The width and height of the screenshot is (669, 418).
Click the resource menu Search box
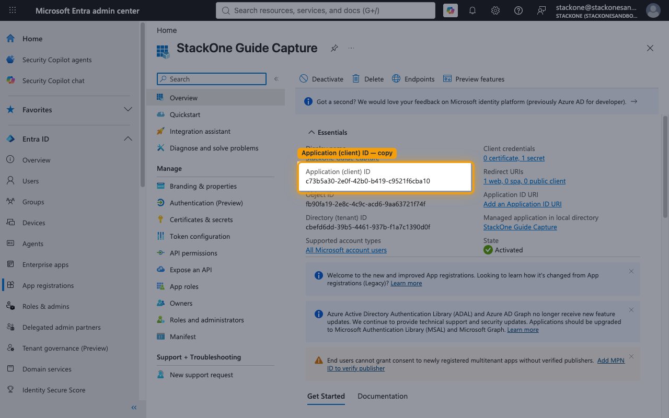tap(212, 79)
